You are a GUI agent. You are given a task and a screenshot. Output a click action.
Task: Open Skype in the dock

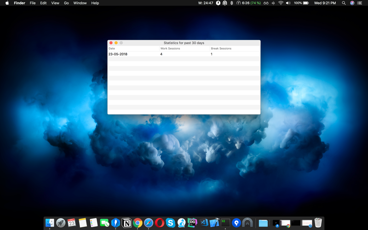170,223
